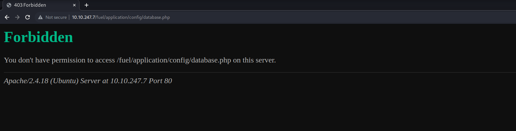Open a new tab with plus button
Viewport: 516px width, 131px height.
[x=87, y=5]
